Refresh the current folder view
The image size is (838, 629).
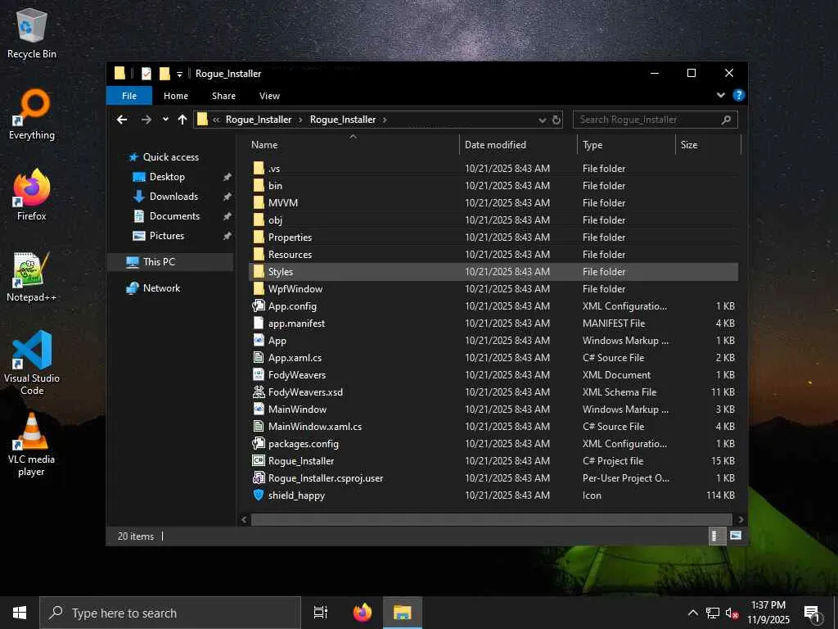pyautogui.click(x=556, y=120)
